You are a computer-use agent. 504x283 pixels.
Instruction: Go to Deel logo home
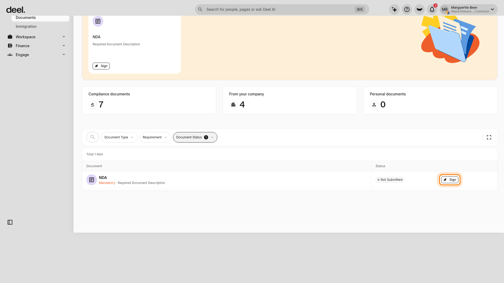15,10
